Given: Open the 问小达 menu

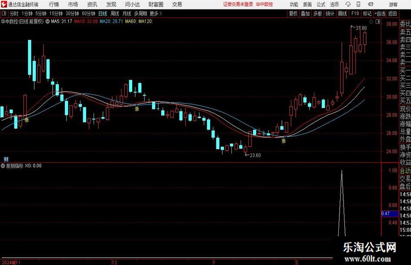Looking at the screenshot, I should (132, 4).
